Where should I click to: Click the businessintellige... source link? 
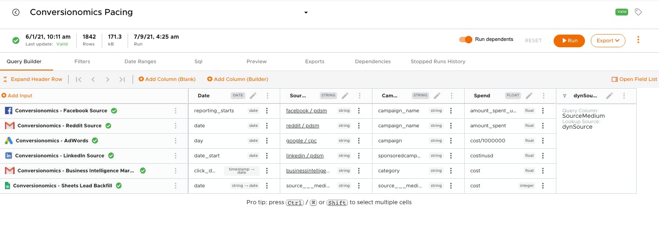click(x=308, y=171)
